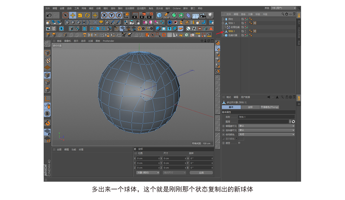This screenshot has height=200, width=345.
Task: Click the blue S icon in toolbar
Action: (61, 28)
